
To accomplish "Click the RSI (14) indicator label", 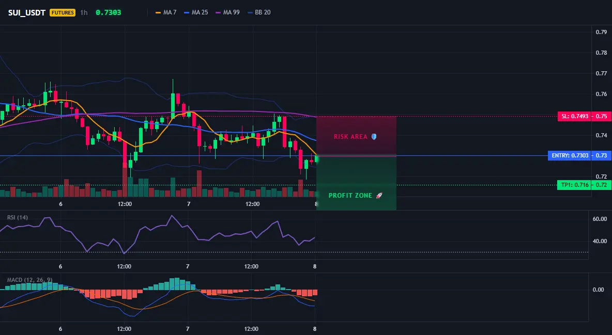I will click(18, 217).
